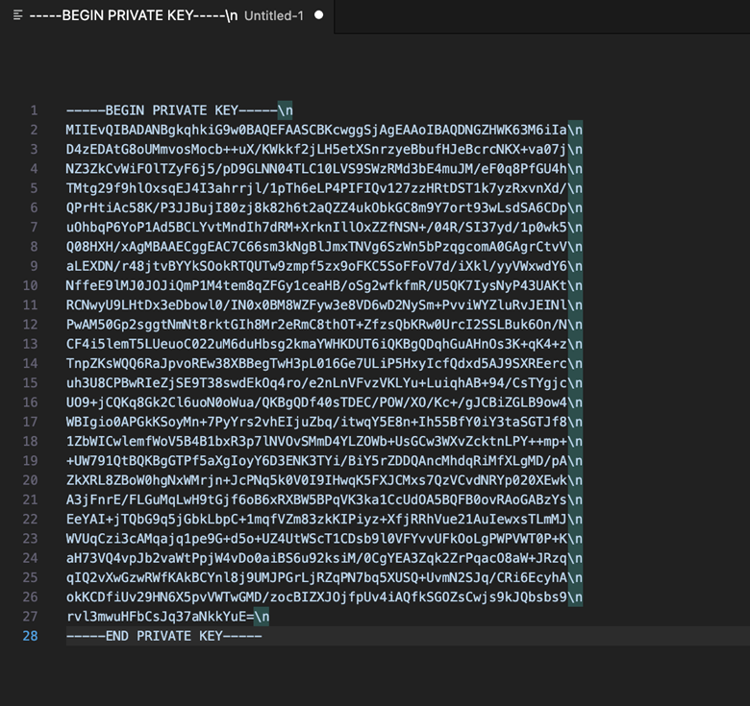Screen dimensions: 750x706
Task: Click the line starting with 'UO9+jCQKq8Gk2Cl6uoN0oWua'
Action: pos(324,402)
